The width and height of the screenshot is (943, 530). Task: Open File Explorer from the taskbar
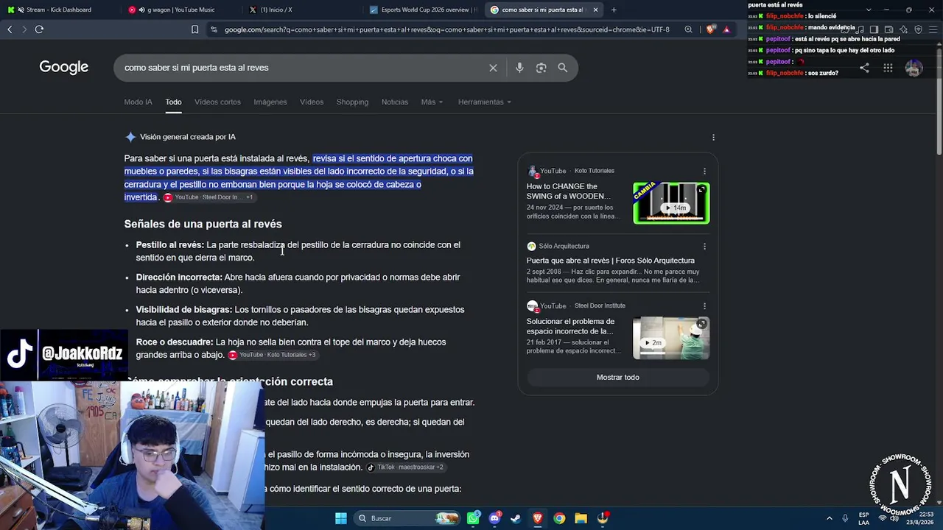pyautogui.click(x=581, y=518)
